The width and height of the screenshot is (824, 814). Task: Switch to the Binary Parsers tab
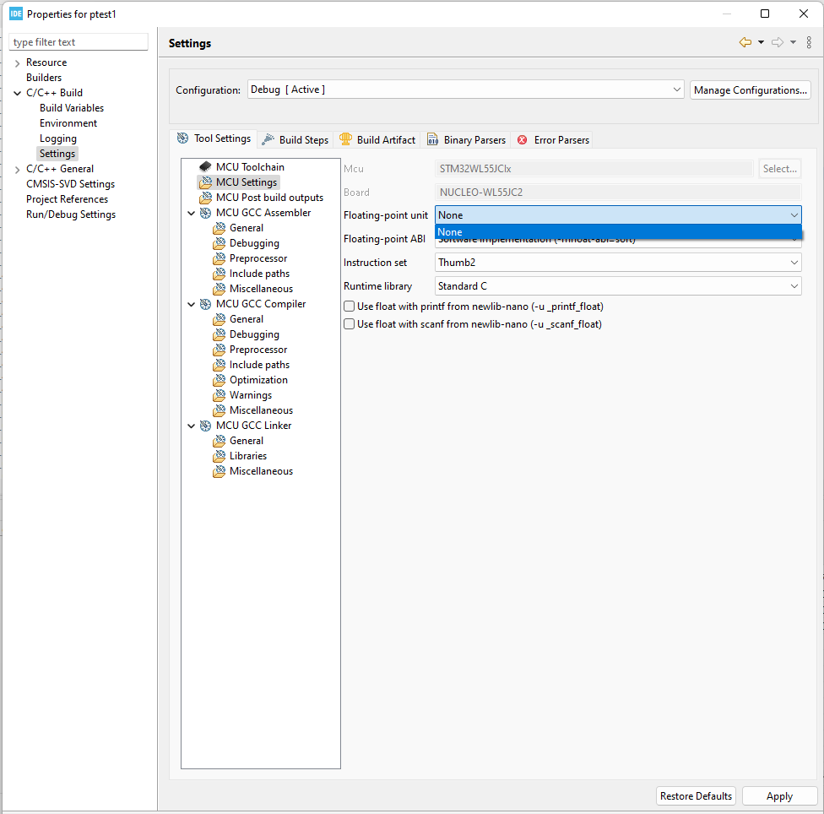tap(466, 140)
